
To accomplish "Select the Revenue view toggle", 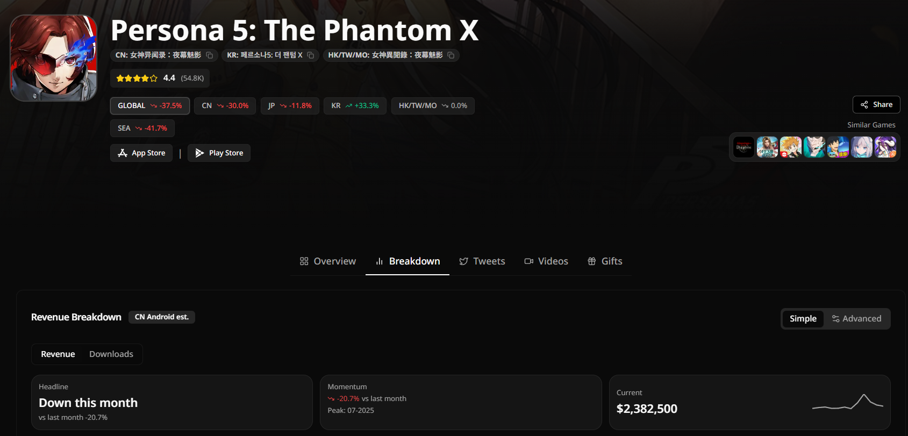I will point(58,354).
